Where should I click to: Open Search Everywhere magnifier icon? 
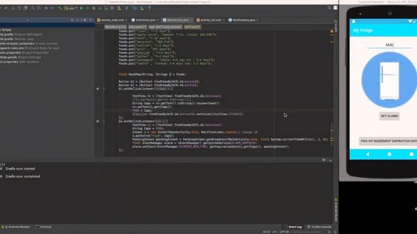point(330,8)
